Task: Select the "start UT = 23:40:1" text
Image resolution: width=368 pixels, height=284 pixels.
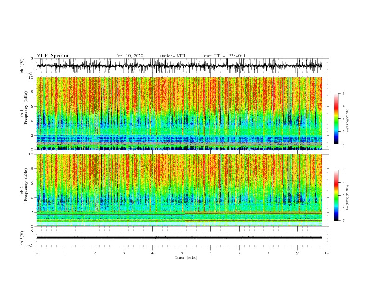Action: point(224,56)
